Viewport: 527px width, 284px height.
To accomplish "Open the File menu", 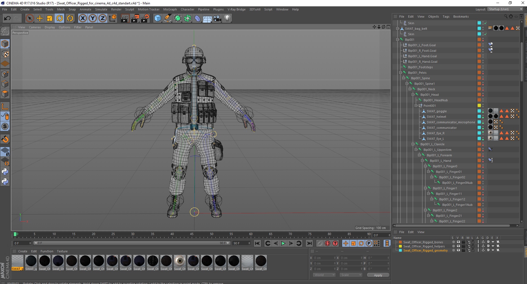I will (x=5, y=9).
